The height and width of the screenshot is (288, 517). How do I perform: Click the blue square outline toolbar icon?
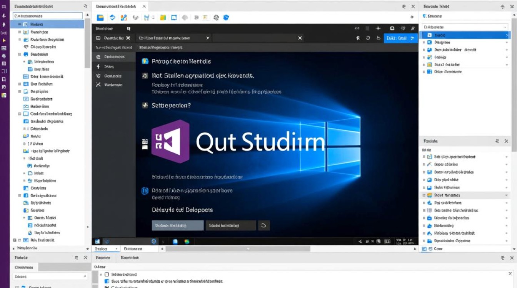pos(174,17)
